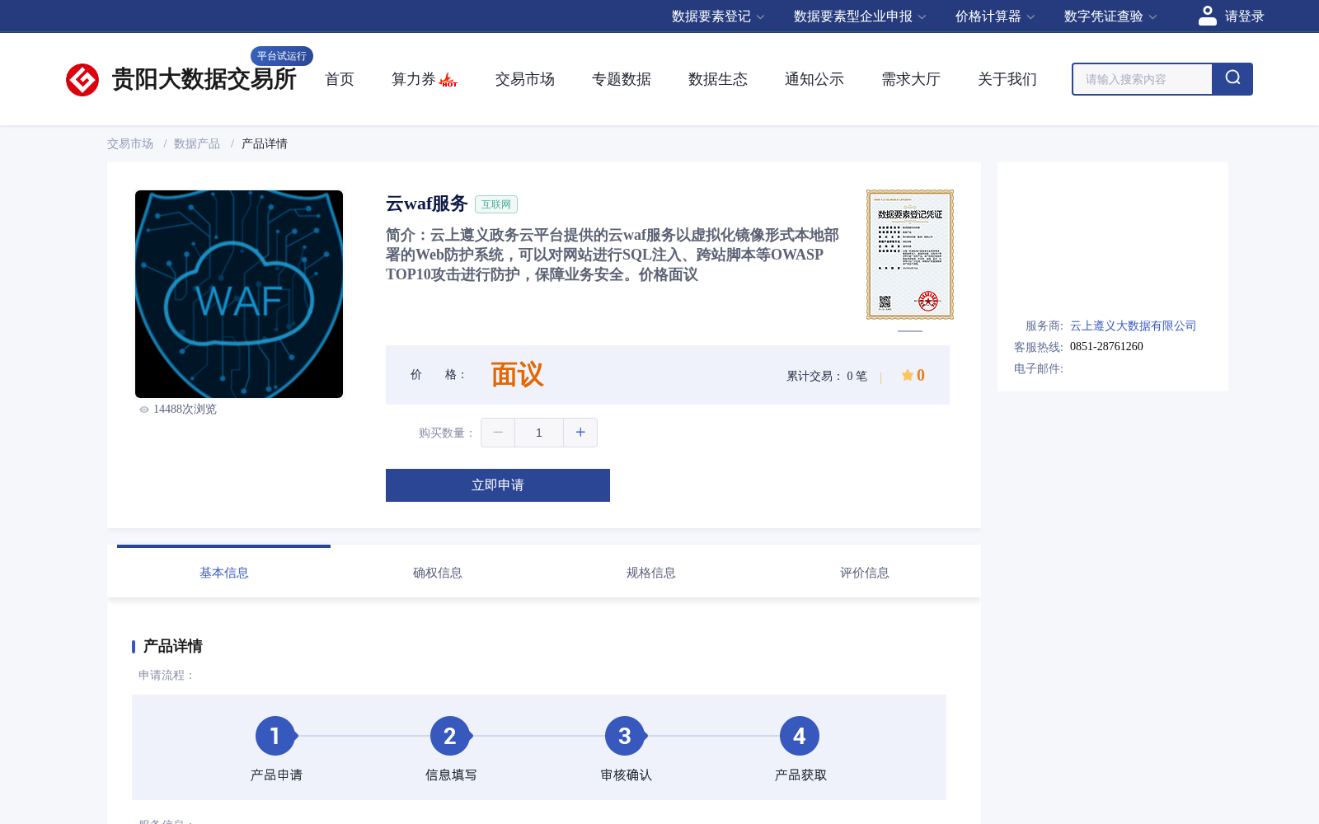This screenshot has width=1319, height=824.
Task: Click hotline number 0851-28761260
Action: (1106, 346)
